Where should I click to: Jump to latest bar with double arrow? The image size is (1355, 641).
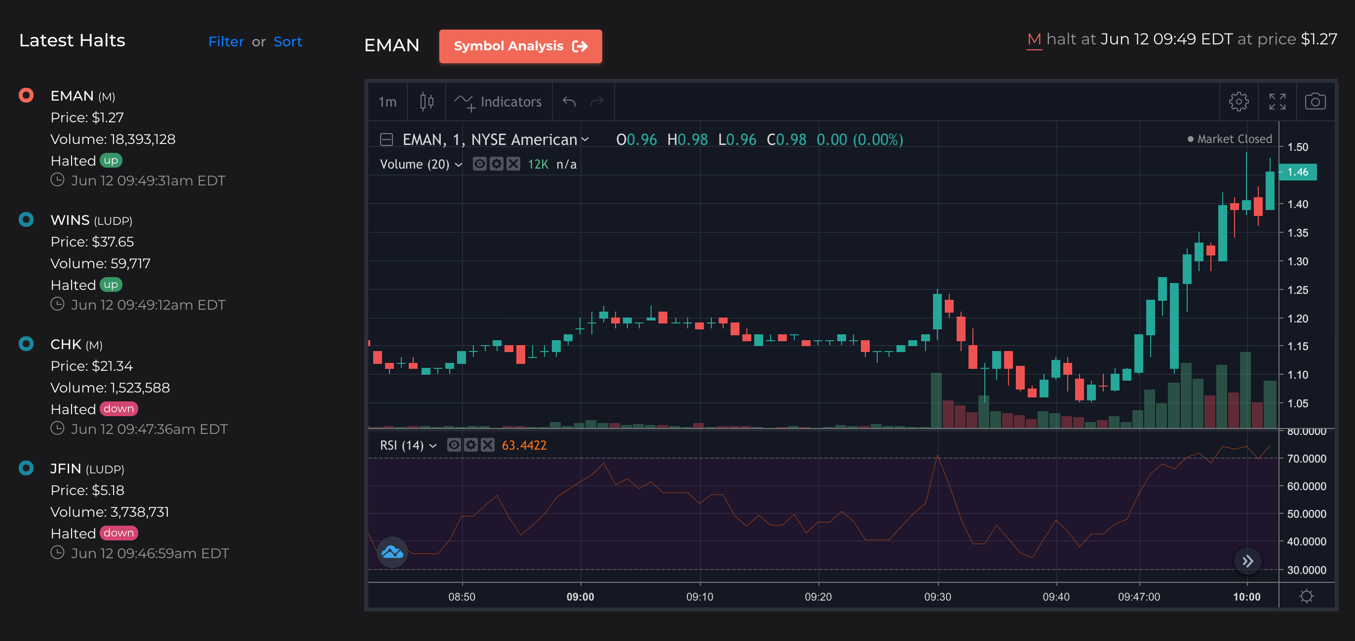click(1247, 561)
